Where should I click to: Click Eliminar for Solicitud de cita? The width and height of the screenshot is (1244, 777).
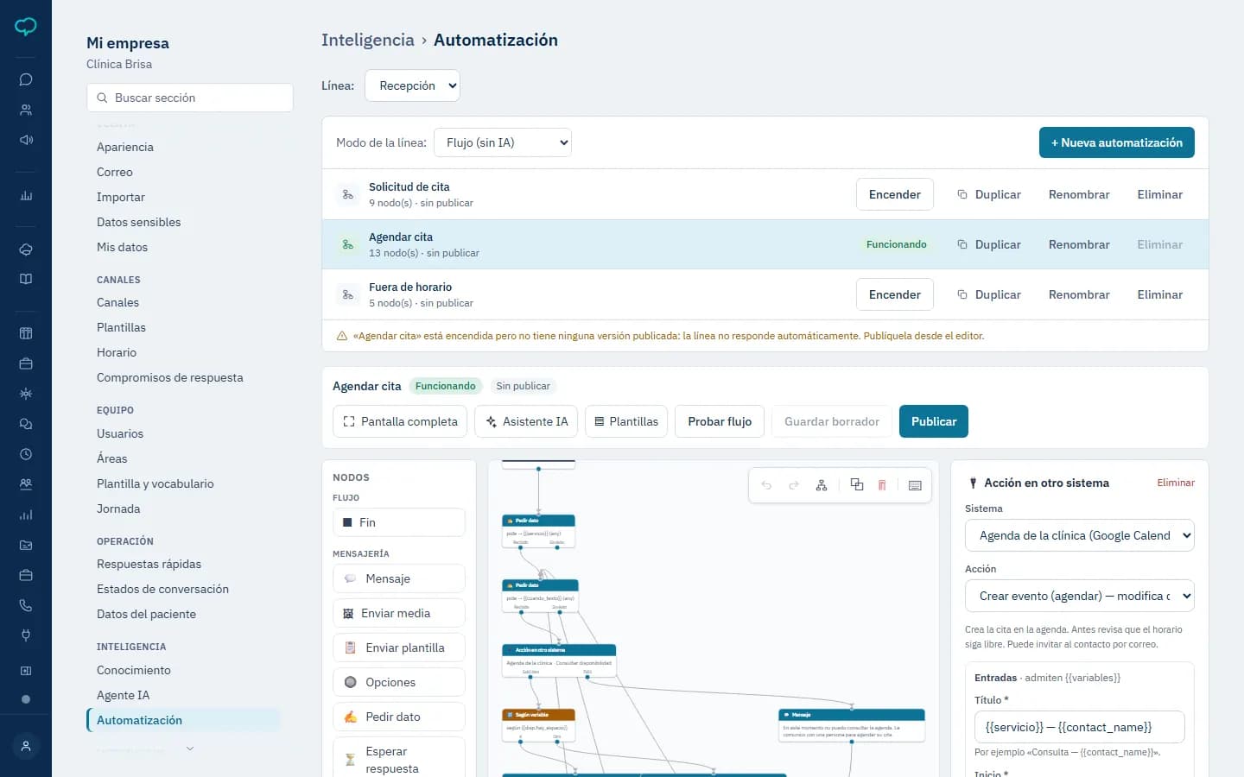coord(1160,194)
